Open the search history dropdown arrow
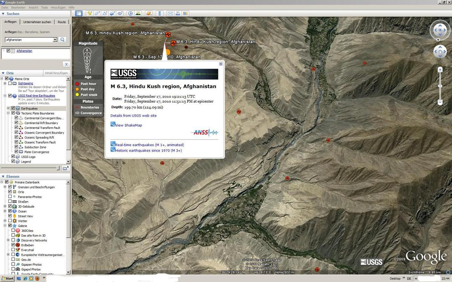The image size is (452, 282). coord(55,39)
